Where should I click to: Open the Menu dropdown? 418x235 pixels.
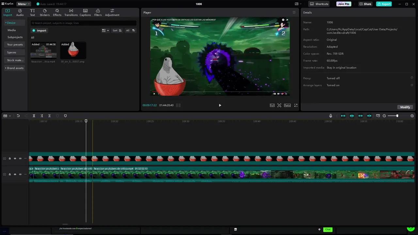tap(24, 4)
